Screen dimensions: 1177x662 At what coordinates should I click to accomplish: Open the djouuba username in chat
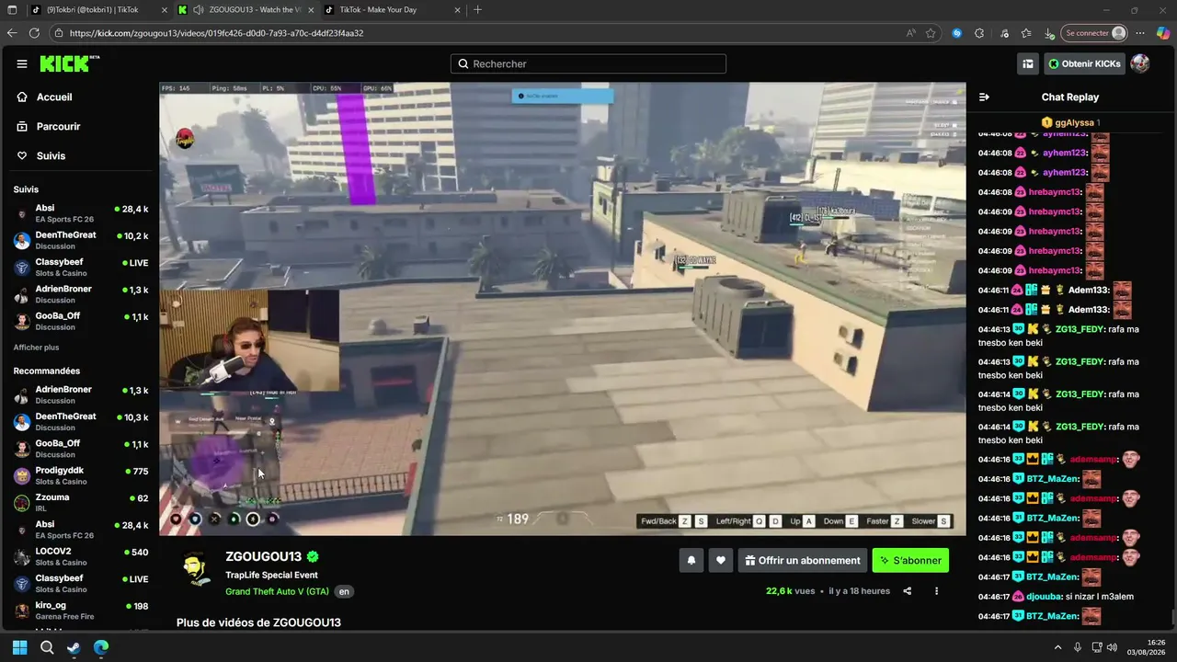coord(1046,596)
